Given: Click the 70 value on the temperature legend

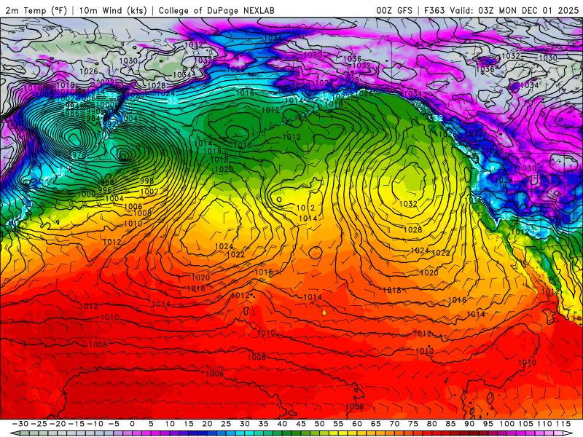Looking at the screenshot, I should (x=394, y=424).
